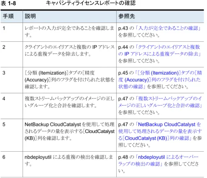Viewport: 207px width, 178px height.
Task: Open link nbdeployutil によるオーバーラップの検出の確認
Action: [158, 160]
